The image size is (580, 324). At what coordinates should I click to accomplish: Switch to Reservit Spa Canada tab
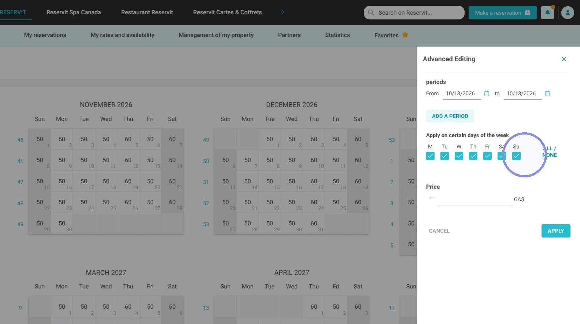coord(74,12)
